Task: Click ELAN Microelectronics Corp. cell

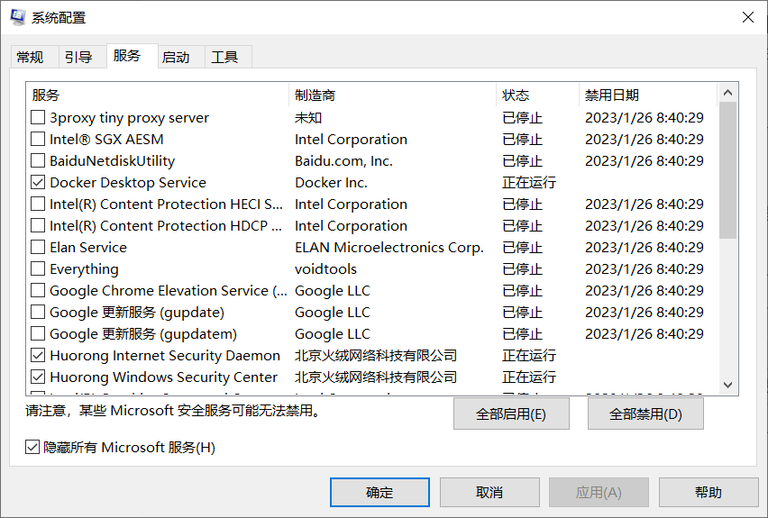Action: coord(389,247)
